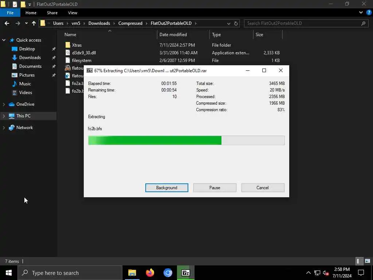Image resolution: width=373 pixels, height=280 pixels.
Task: Open the Windows Start menu
Action: (x=9, y=273)
